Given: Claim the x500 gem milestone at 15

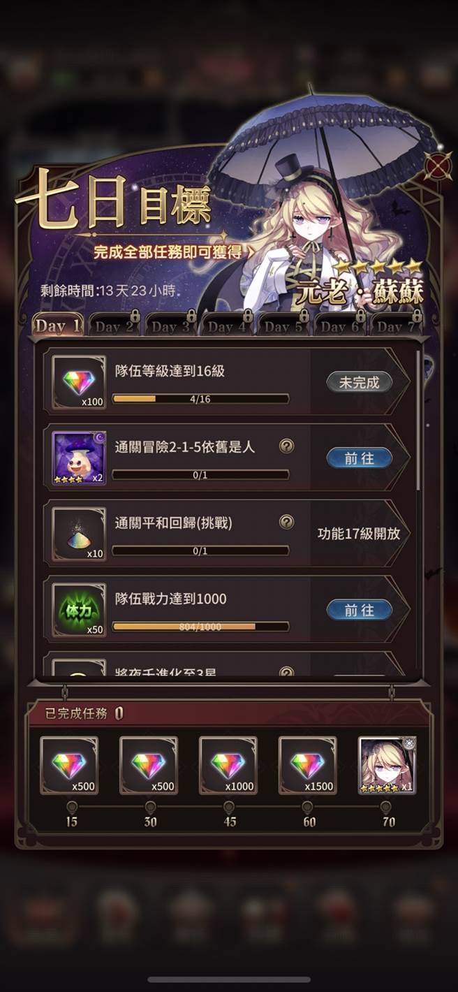Looking at the screenshot, I should pyautogui.click(x=69, y=766).
